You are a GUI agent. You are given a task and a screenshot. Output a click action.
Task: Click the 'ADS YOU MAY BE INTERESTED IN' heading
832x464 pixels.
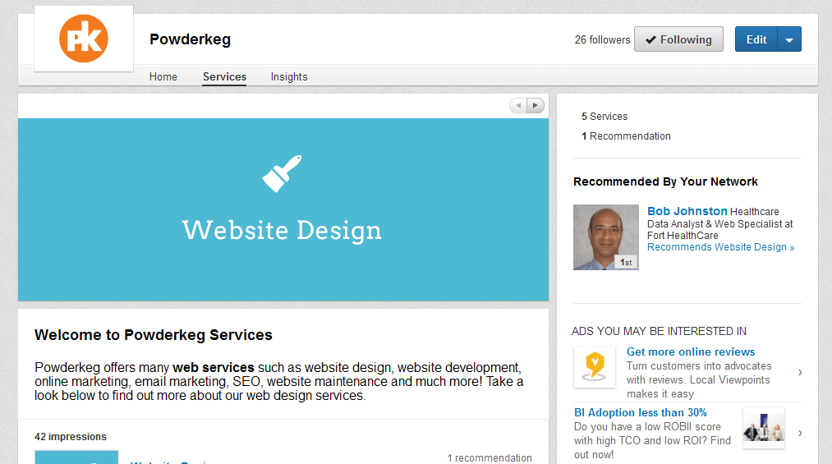(659, 332)
